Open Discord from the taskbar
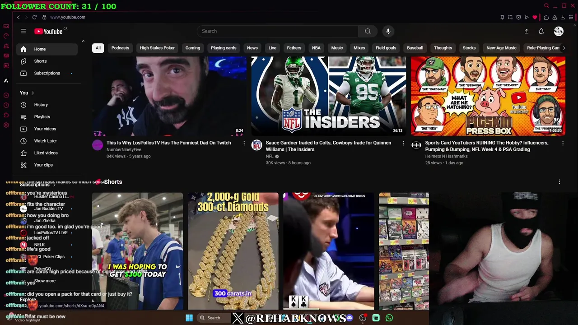Viewport: 578px width, 325px height. pyautogui.click(x=350, y=318)
